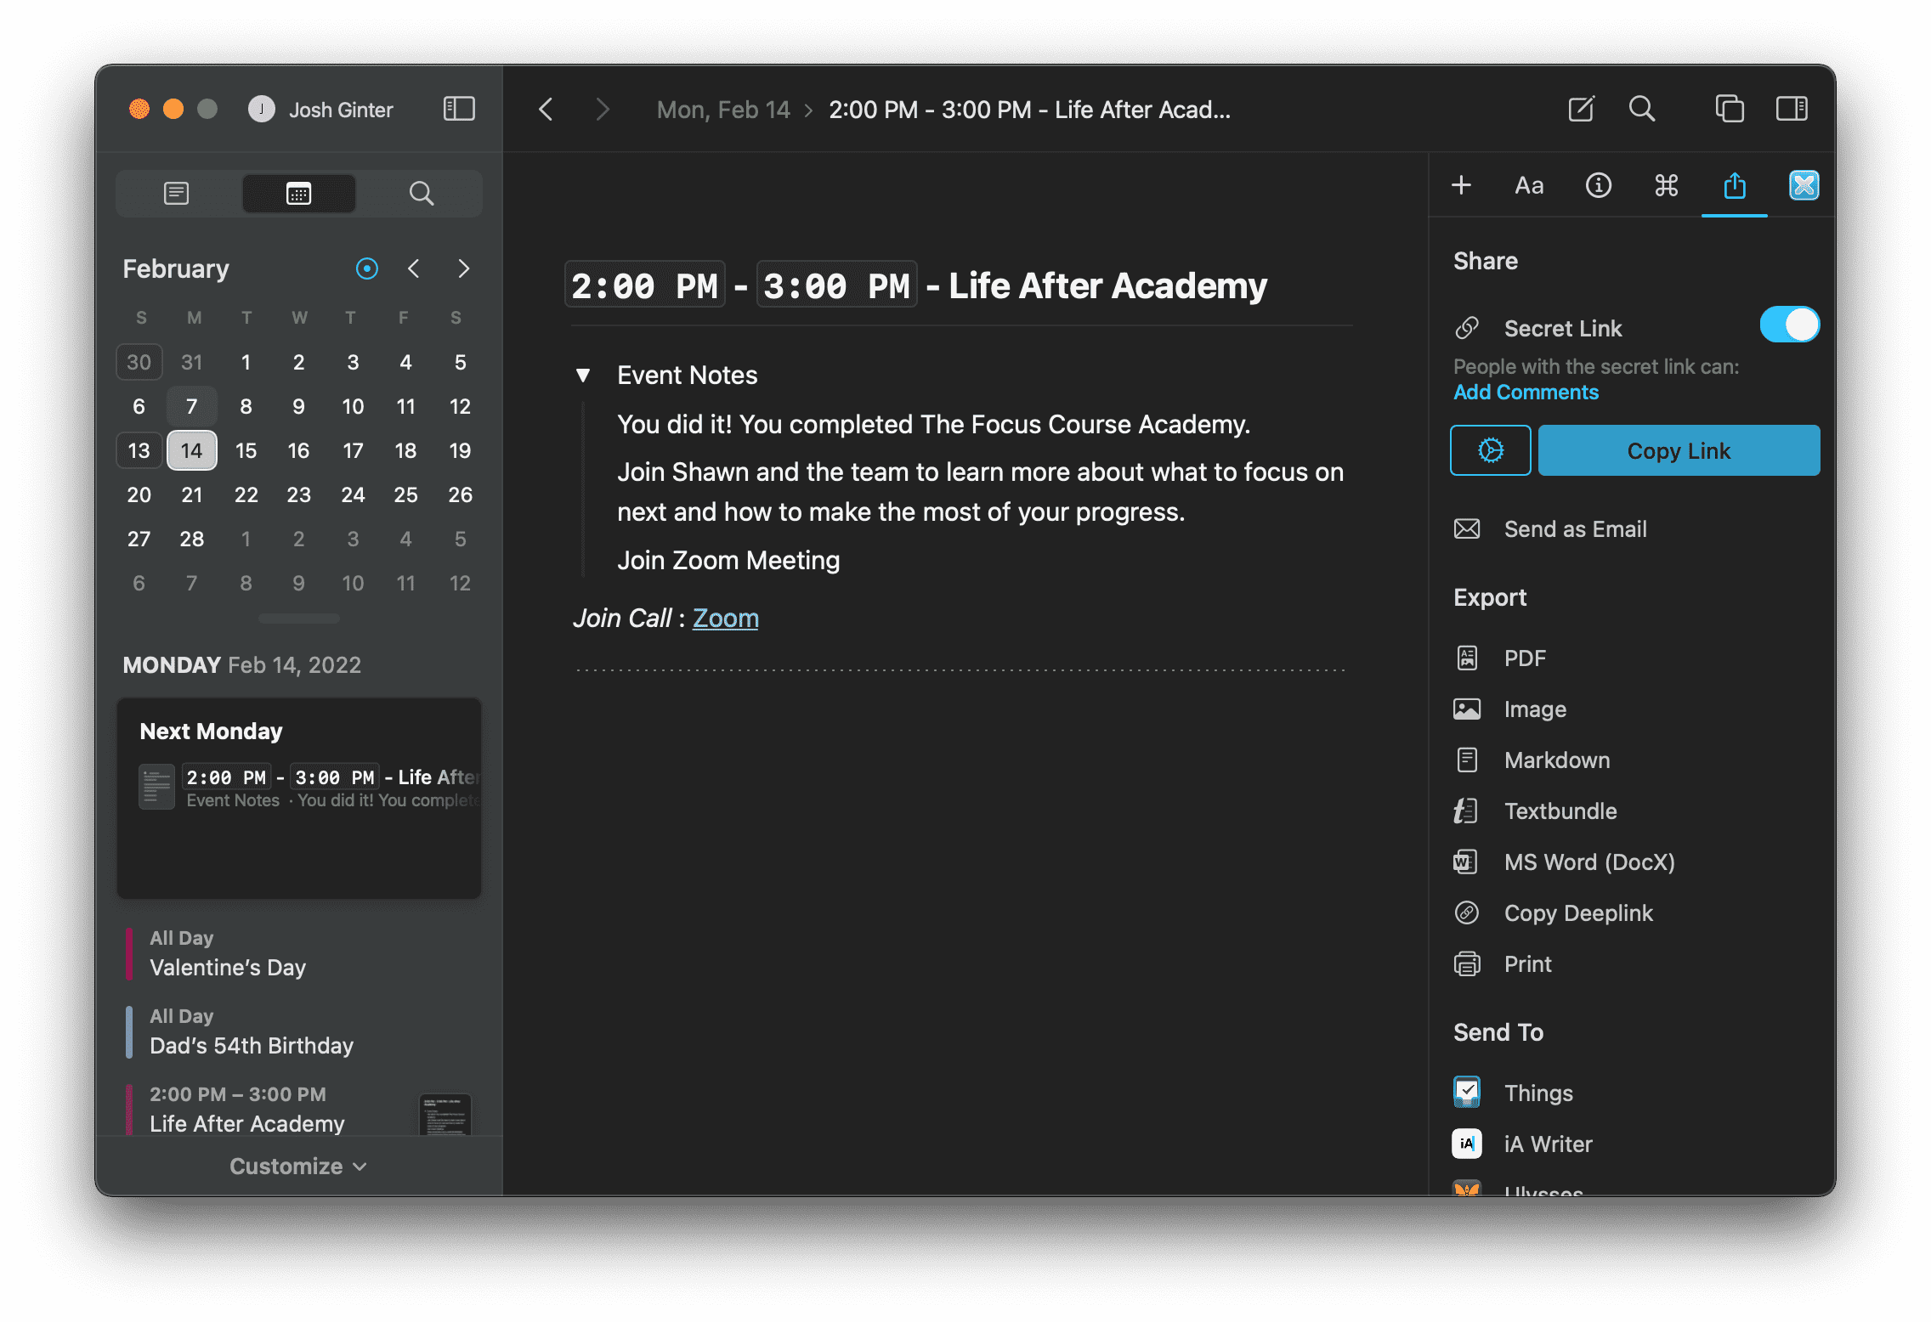Image resolution: width=1931 pixels, height=1322 pixels.
Task: Click Mon, Feb 14 breadcrumb
Action: pyautogui.click(x=723, y=110)
